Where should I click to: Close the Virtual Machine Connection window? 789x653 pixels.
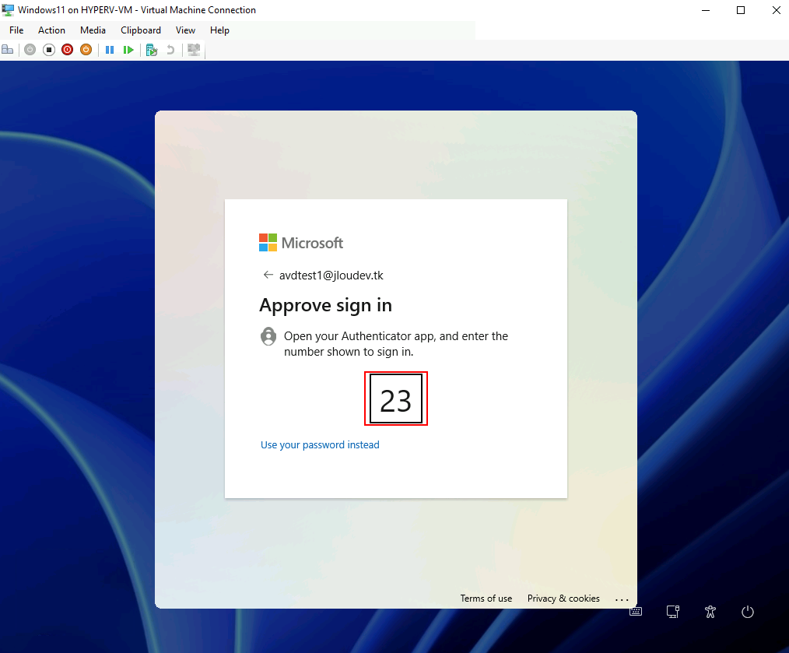coord(776,10)
